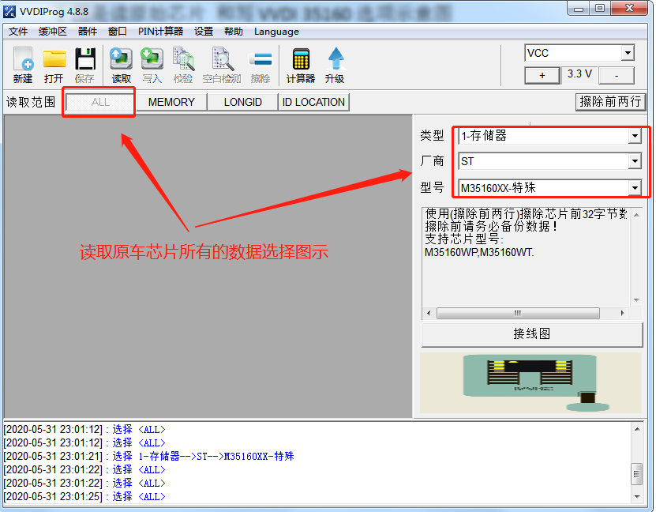Click log entry at 23:01:21
This screenshot has height=512, width=656.
148,456
